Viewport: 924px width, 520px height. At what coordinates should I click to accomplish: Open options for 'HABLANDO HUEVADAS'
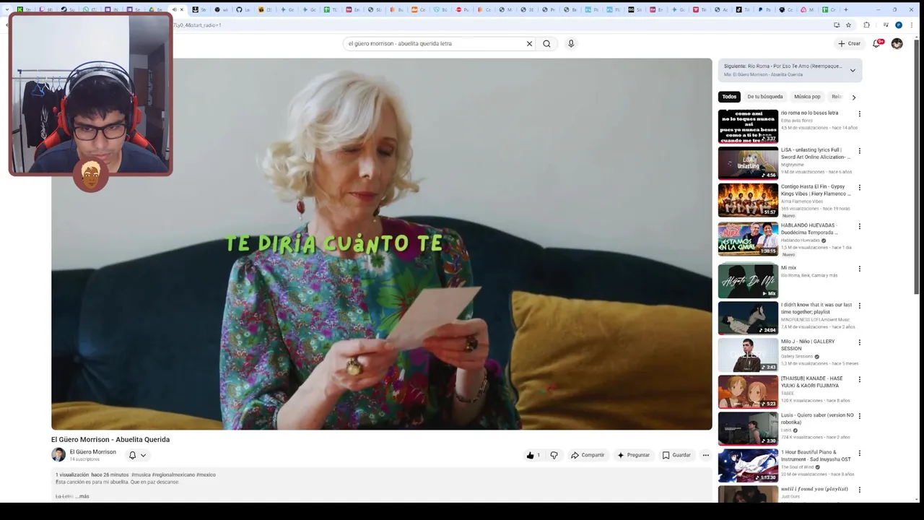(x=859, y=226)
